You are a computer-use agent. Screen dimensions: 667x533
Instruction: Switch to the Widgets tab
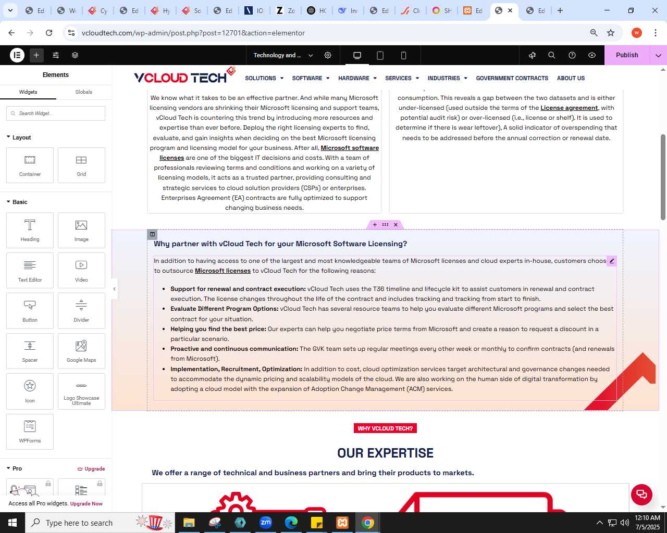point(28,92)
